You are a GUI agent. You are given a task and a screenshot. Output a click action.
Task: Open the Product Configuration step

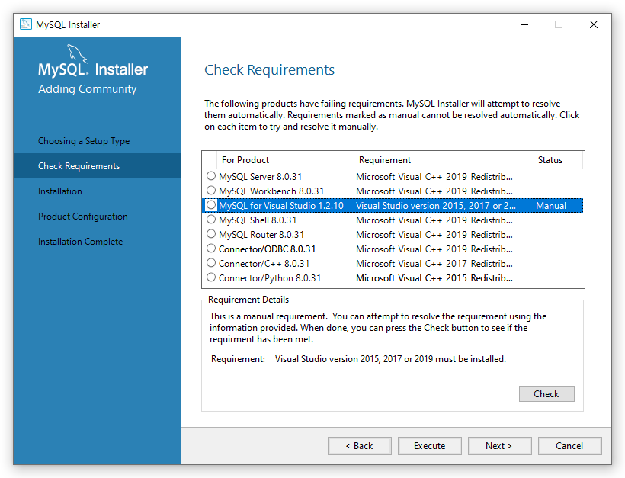(83, 217)
